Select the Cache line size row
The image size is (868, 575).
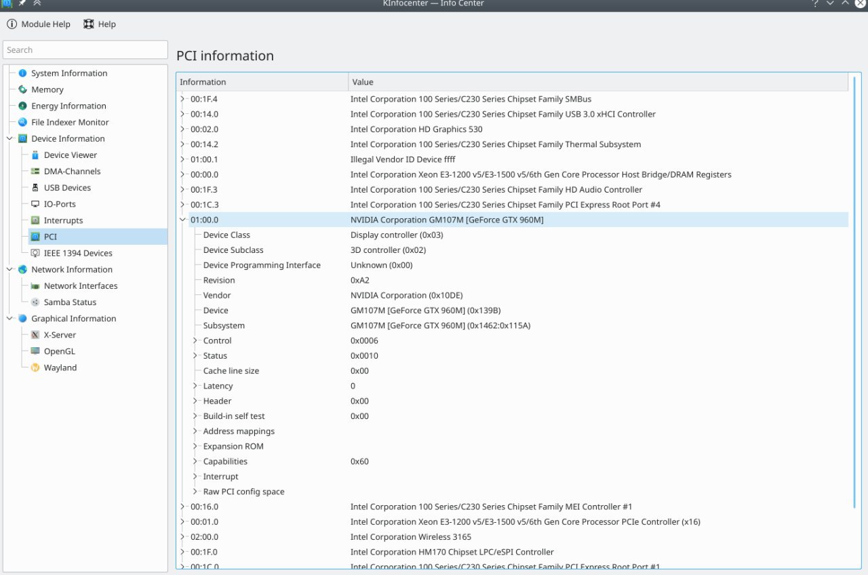tap(512, 371)
